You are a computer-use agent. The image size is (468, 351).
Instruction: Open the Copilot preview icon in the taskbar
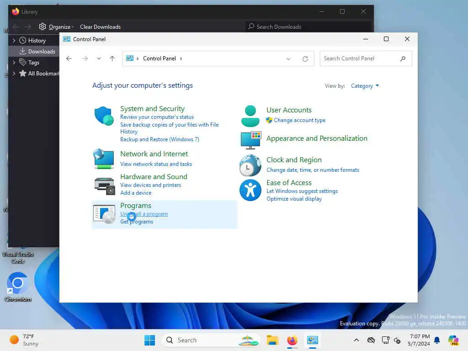coord(453,340)
